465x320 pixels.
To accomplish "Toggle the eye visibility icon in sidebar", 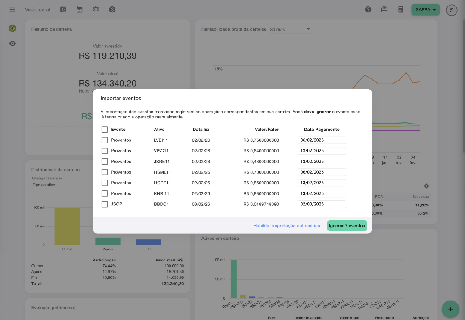I will 12,43.
